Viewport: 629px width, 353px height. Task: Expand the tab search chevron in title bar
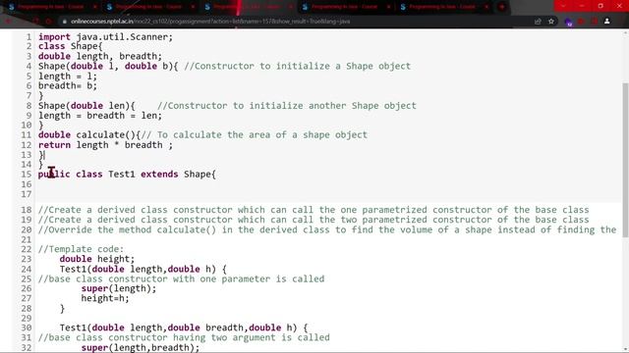click(x=563, y=6)
